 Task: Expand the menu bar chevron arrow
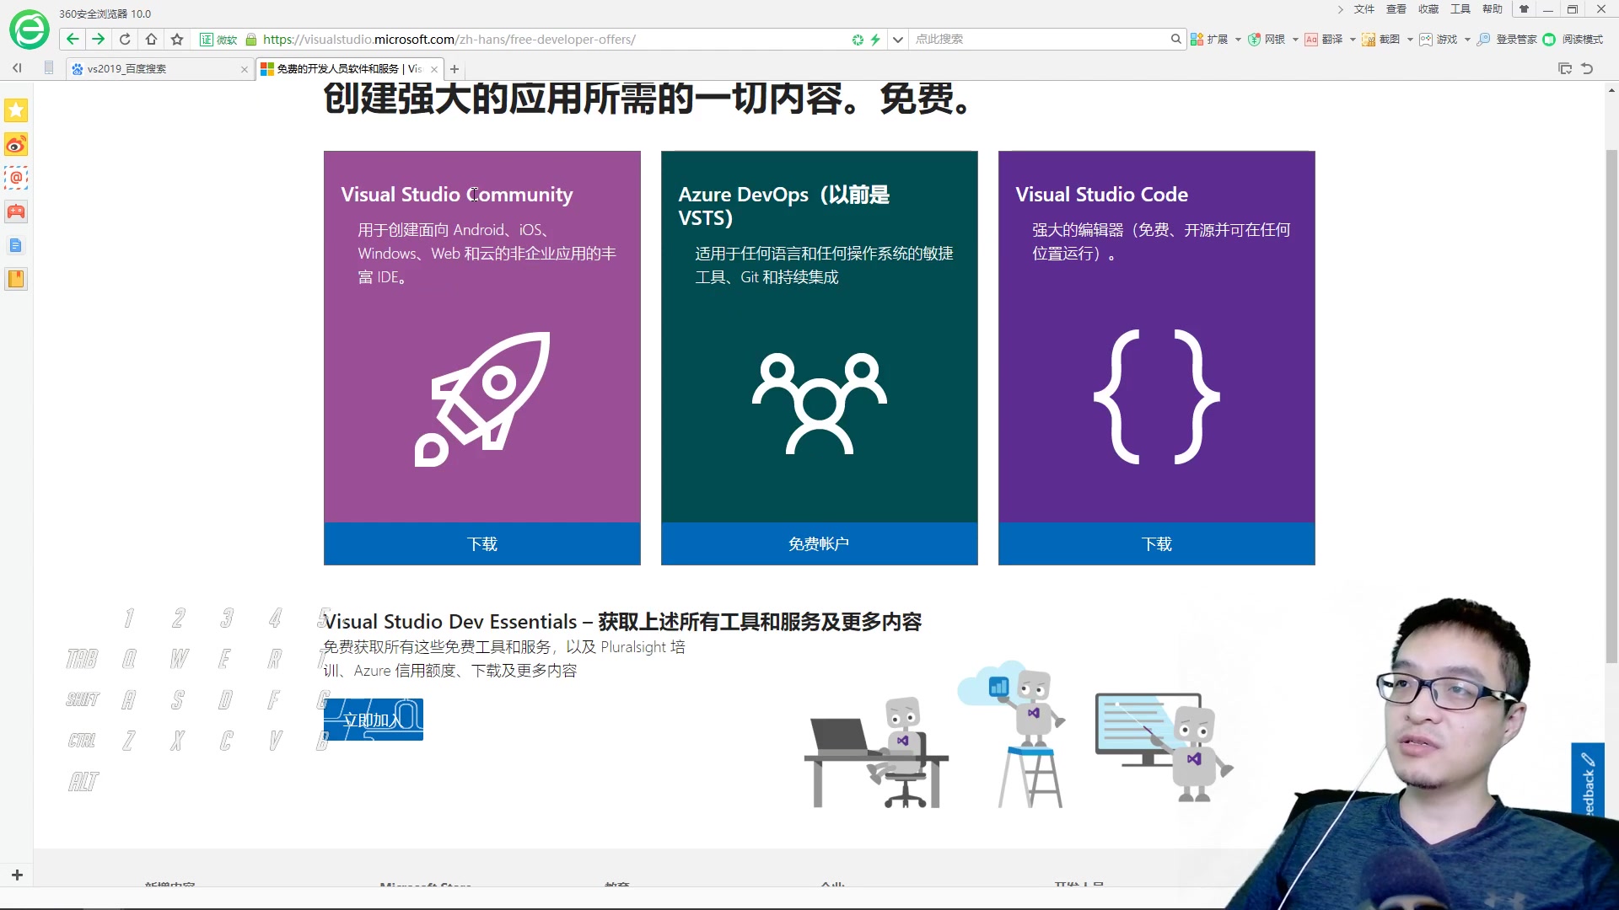pos(1341,9)
